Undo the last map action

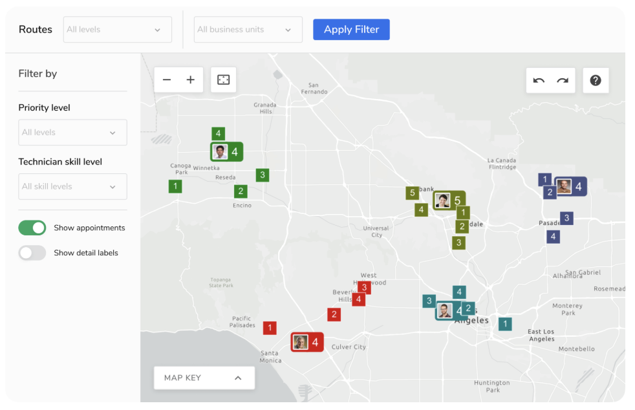539,80
